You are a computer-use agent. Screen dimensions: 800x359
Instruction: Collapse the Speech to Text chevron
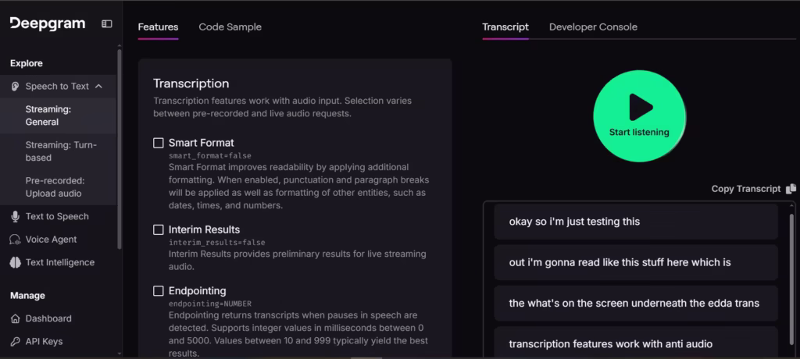click(x=99, y=86)
